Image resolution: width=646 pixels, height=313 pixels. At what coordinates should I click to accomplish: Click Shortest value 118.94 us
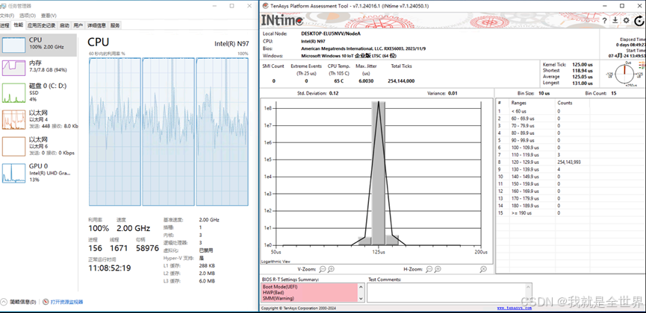pyautogui.click(x=581, y=70)
